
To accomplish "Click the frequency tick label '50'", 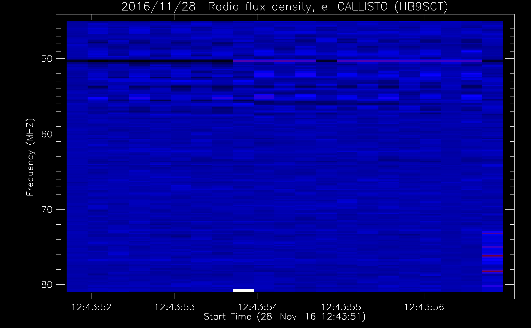I will point(47,59).
